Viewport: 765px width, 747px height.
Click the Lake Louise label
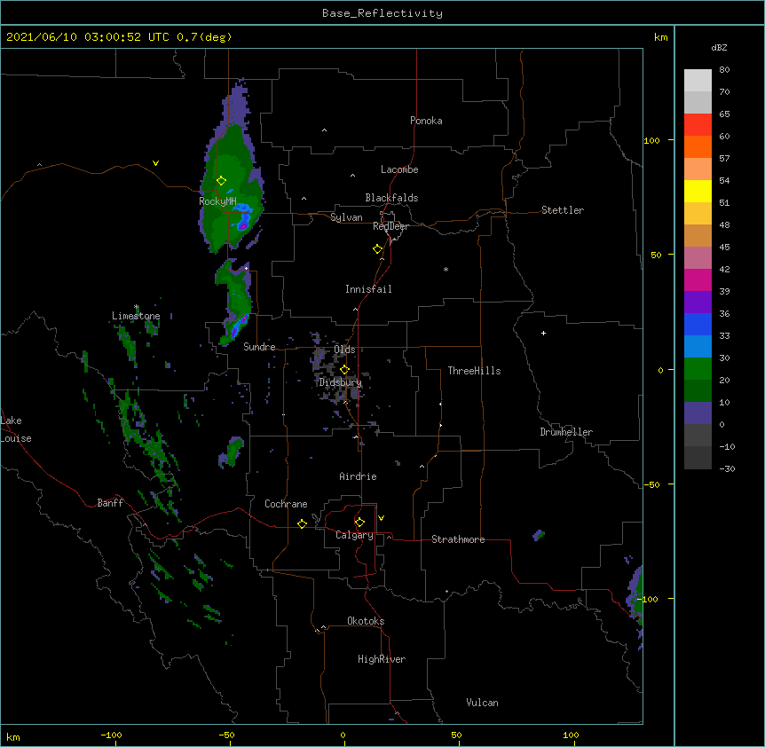pyautogui.click(x=16, y=429)
